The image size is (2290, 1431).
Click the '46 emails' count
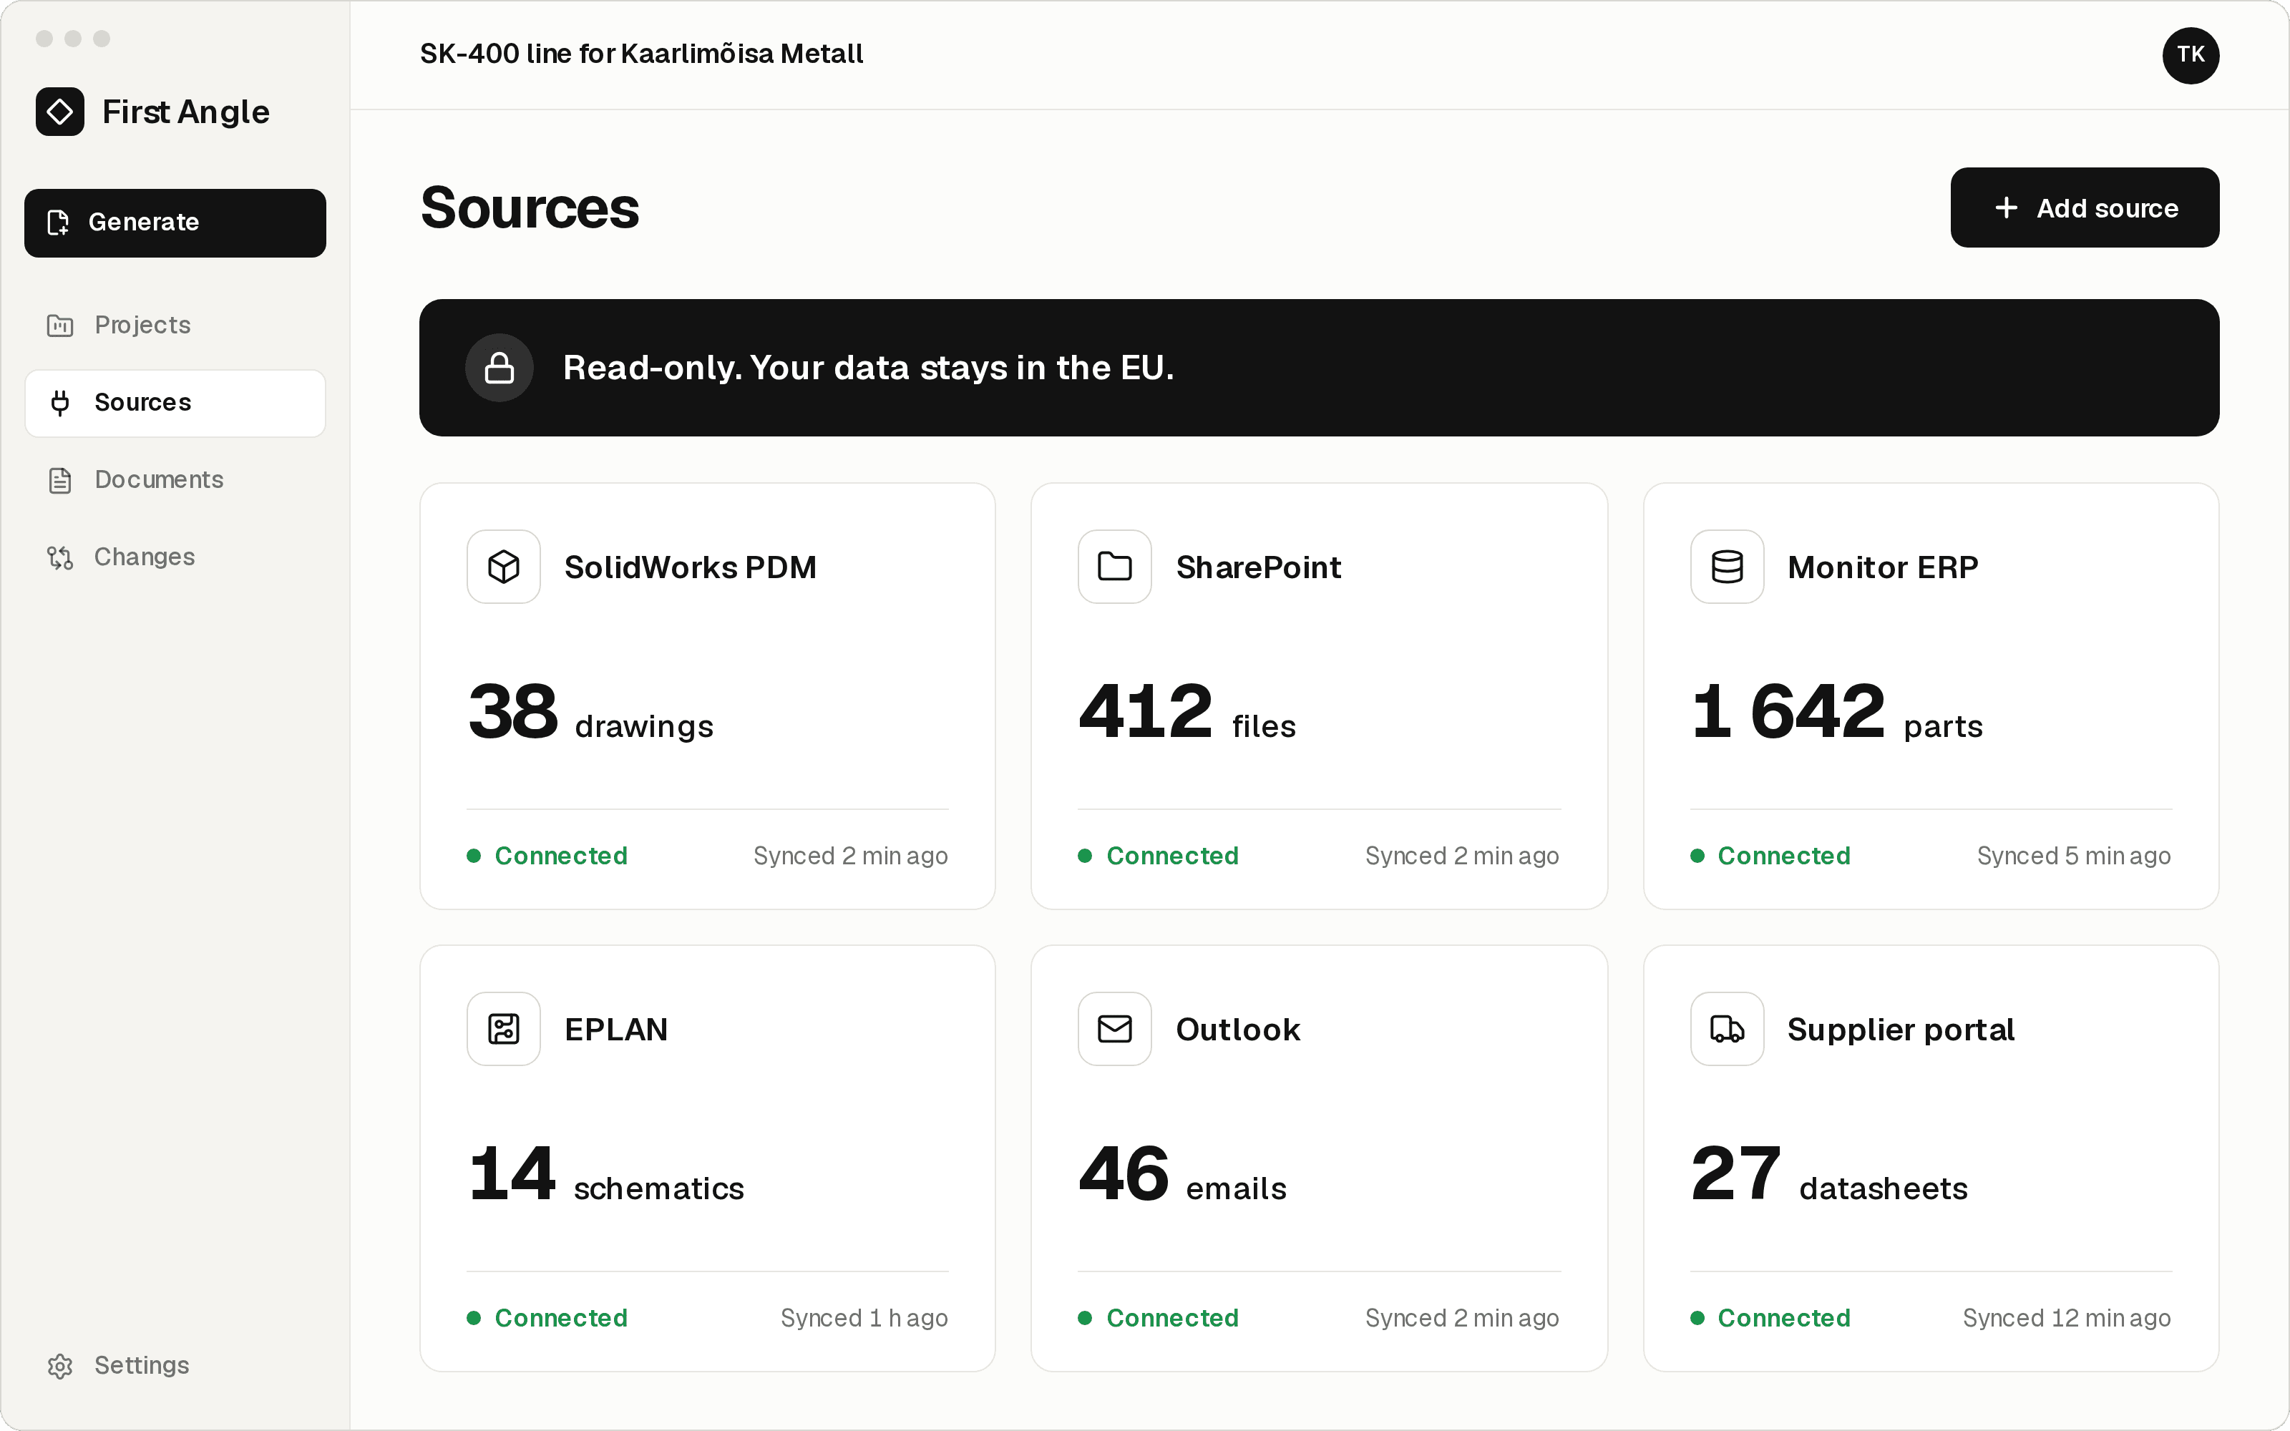tap(1183, 1173)
